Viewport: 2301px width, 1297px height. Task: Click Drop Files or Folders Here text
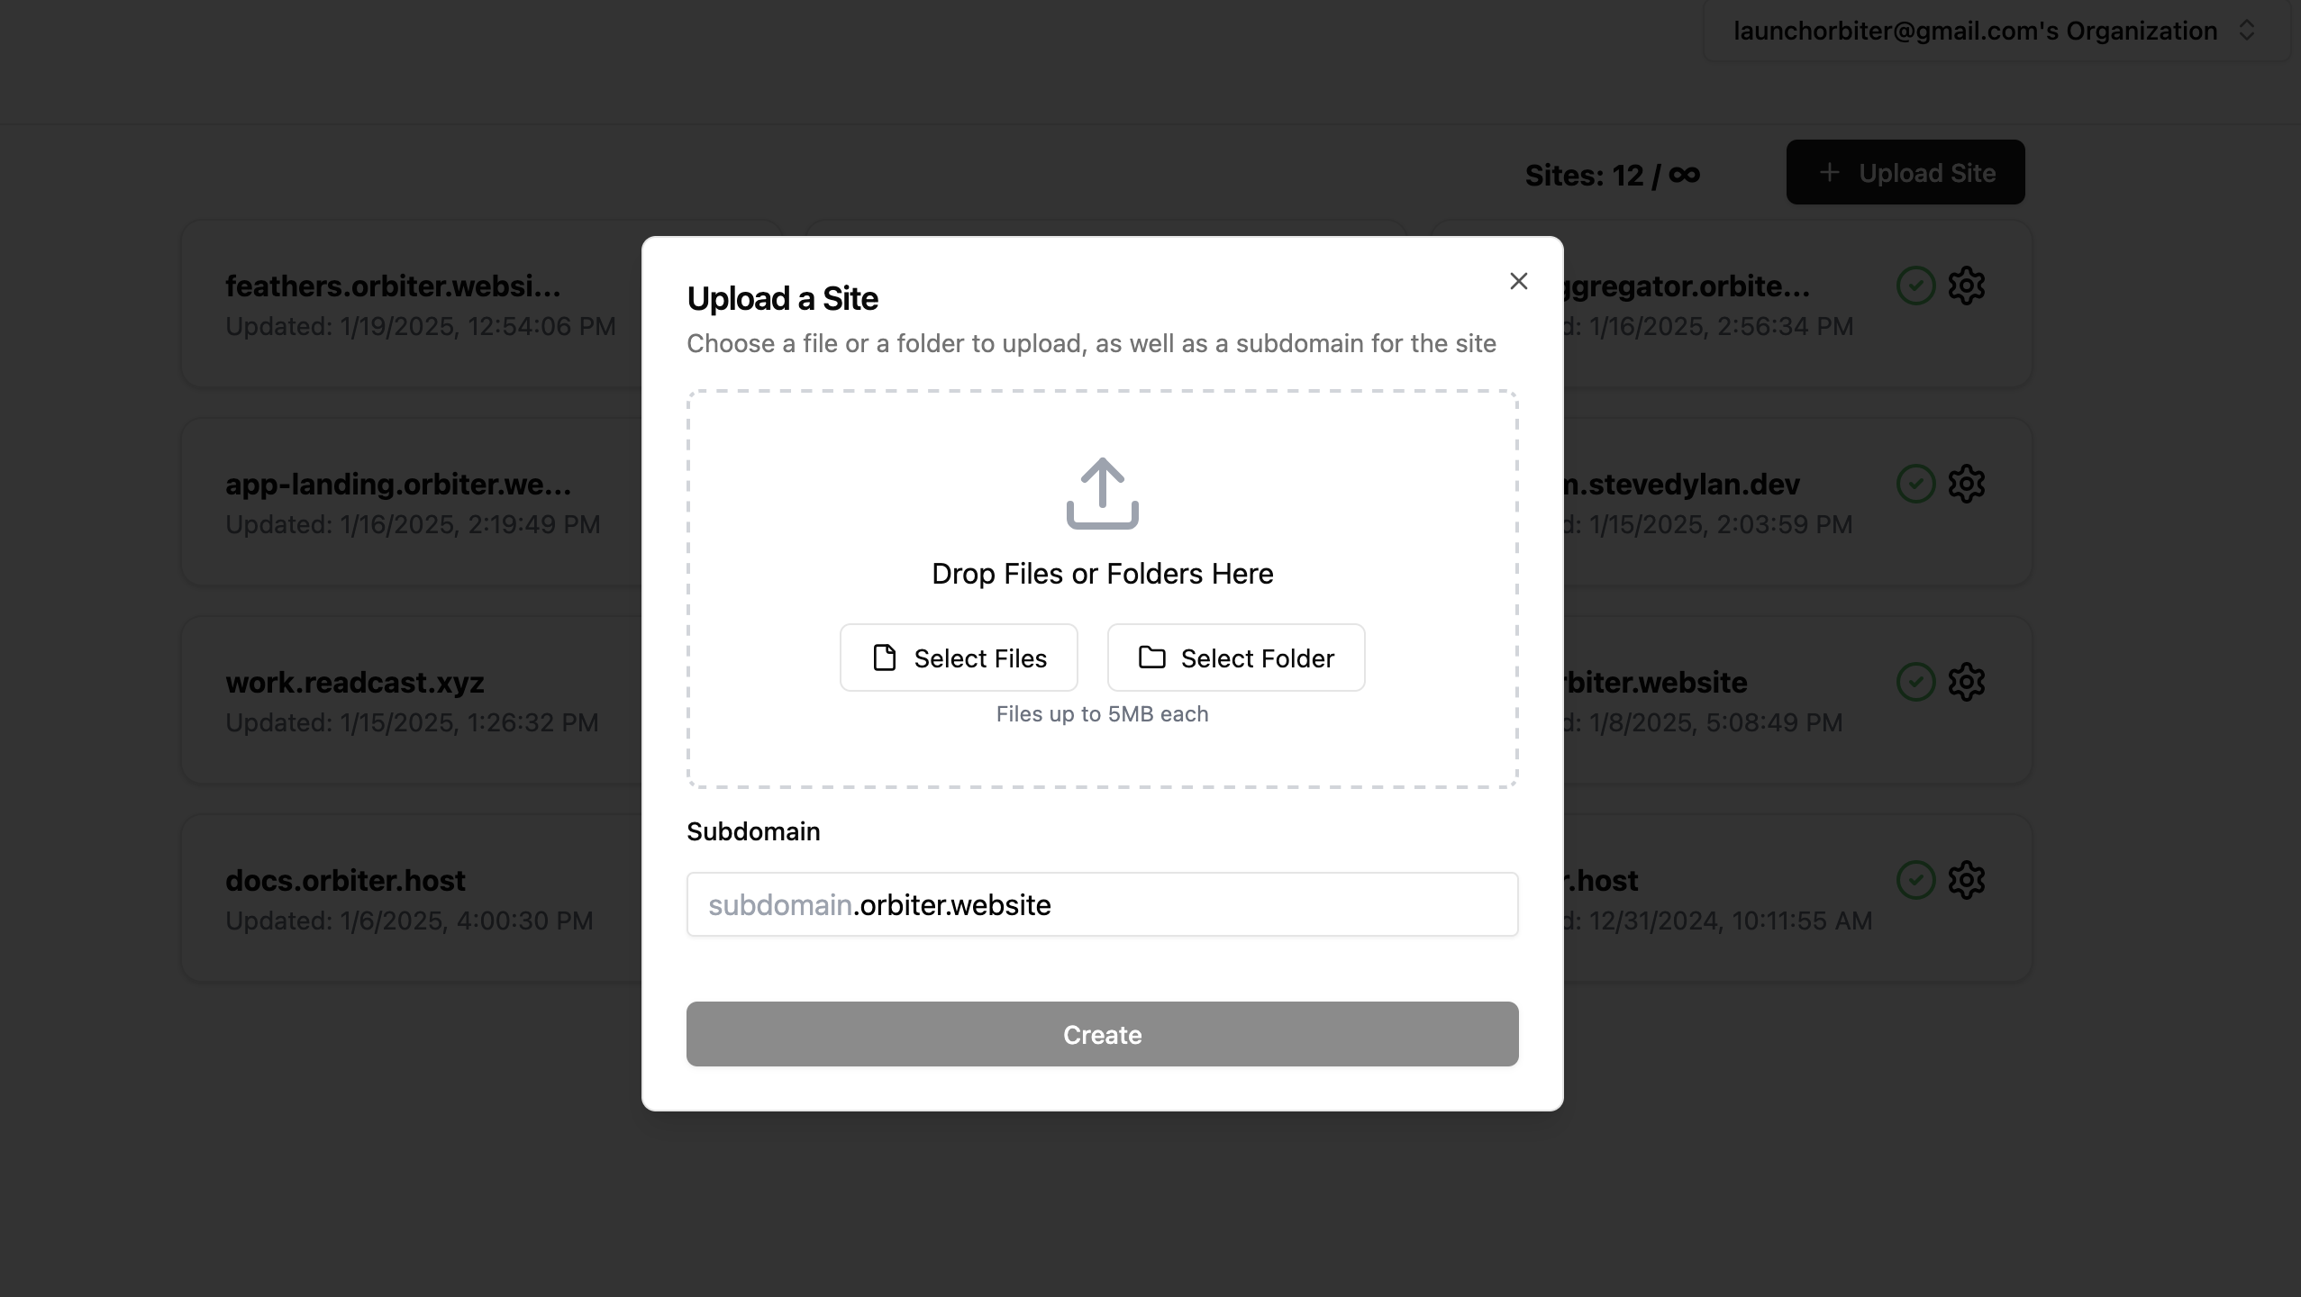pos(1102,574)
